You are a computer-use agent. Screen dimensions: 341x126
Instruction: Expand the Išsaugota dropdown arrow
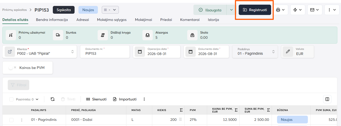(231, 10)
